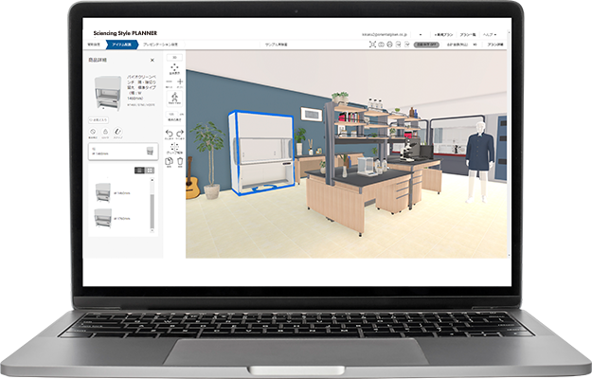The height and width of the screenshot is (379, 592).
Task: Expand the Help menu dropdown
Action: point(492,33)
